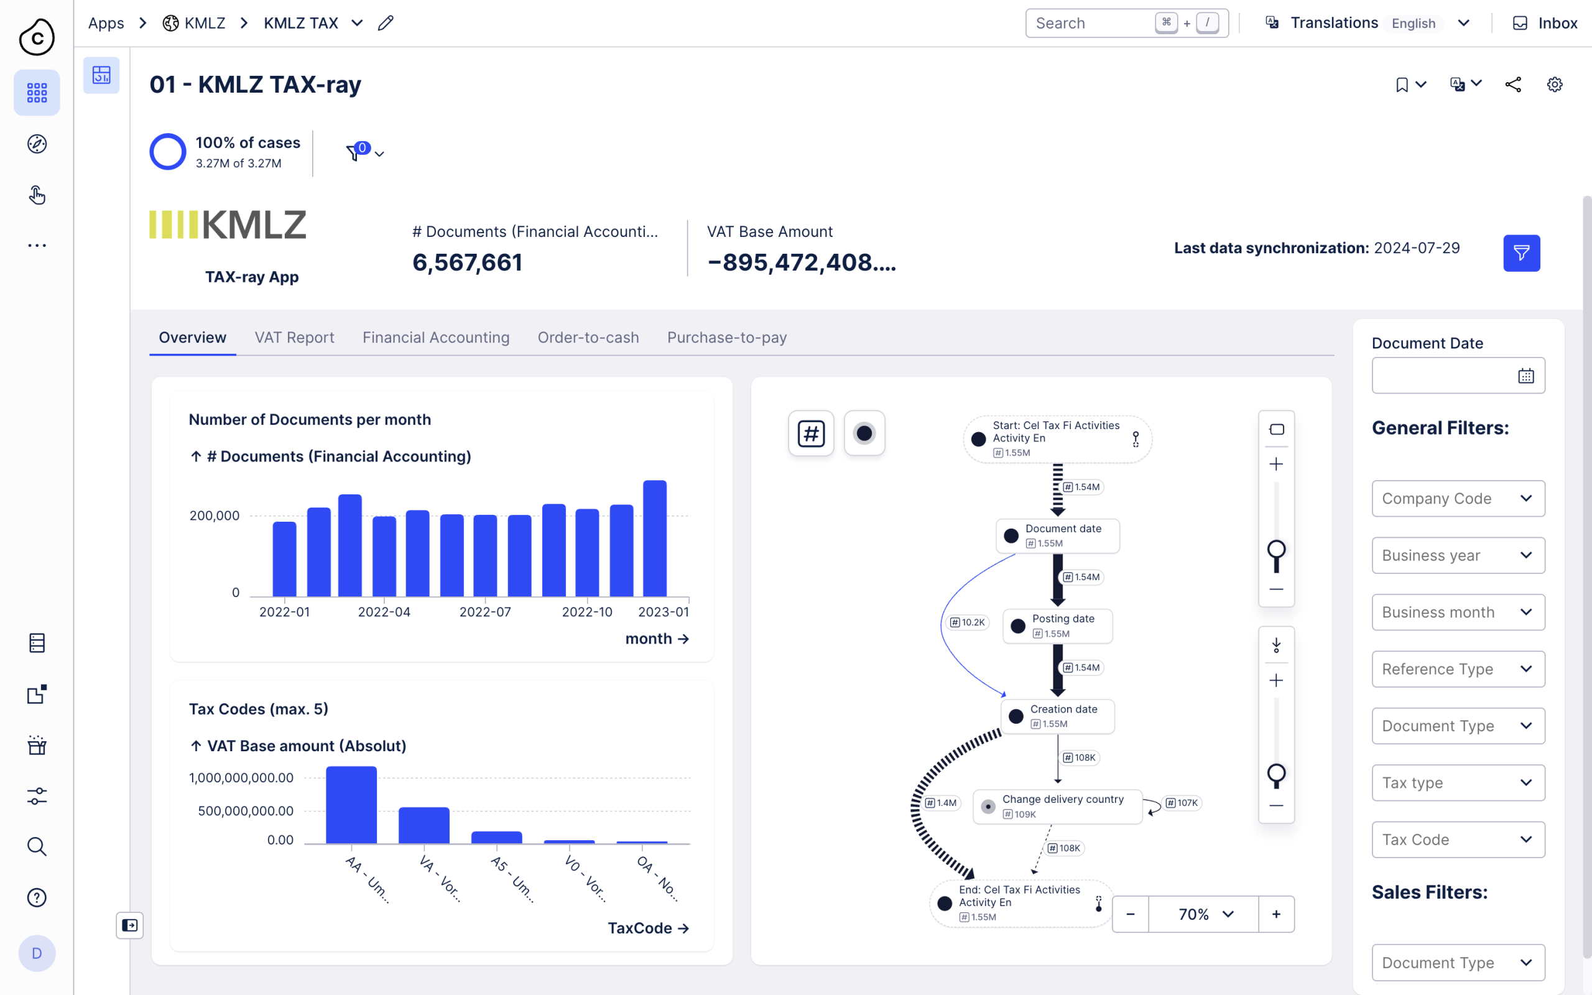
Task: Increase activities with upper plus icon
Action: (1276, 465)
